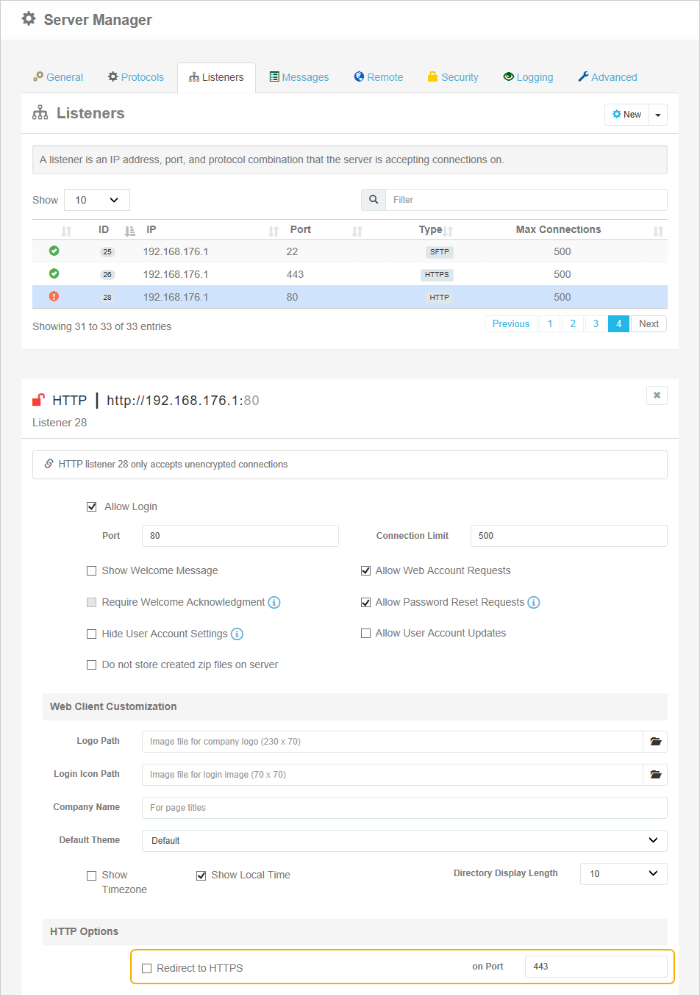Click the link icon in the unencrypted notice
Viewport: 700px width, 996px height.
[49, 464]
